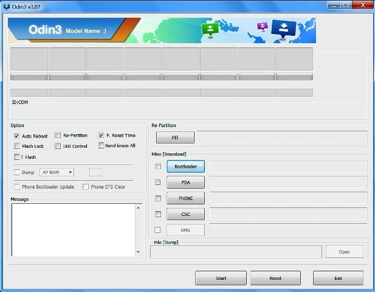Click the PDA file path field
The image size is (375, 292).
tap(288, 182)
